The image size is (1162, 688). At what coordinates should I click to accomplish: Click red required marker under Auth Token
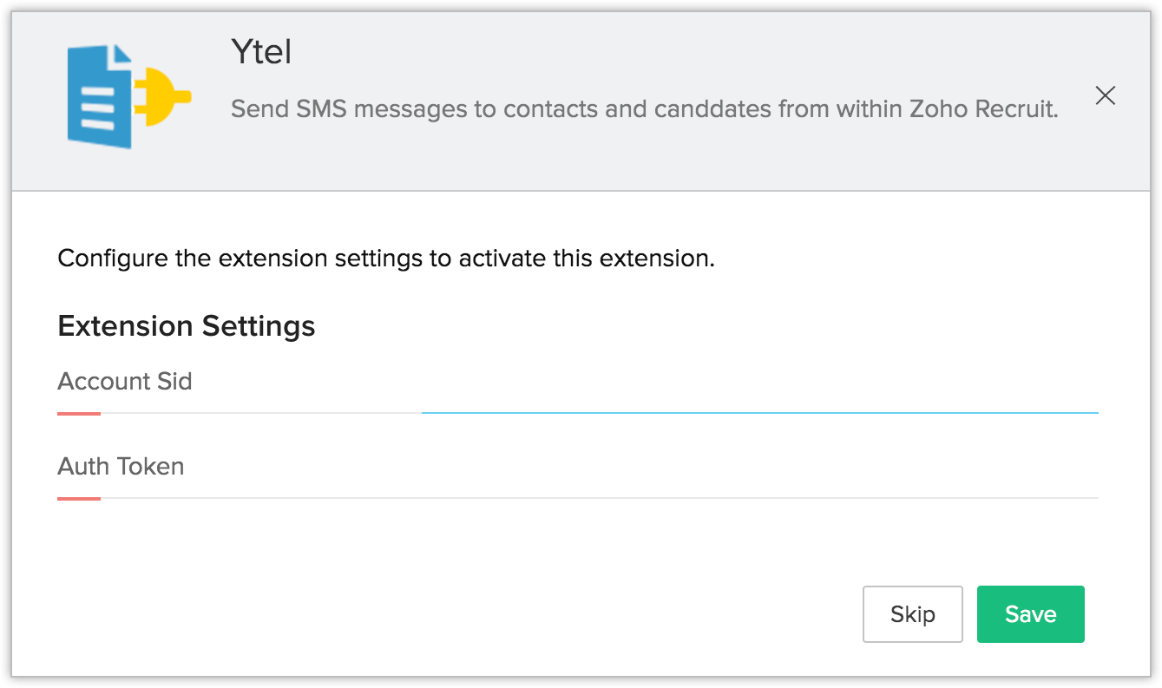pyautogui.click(x=79, y=499)
